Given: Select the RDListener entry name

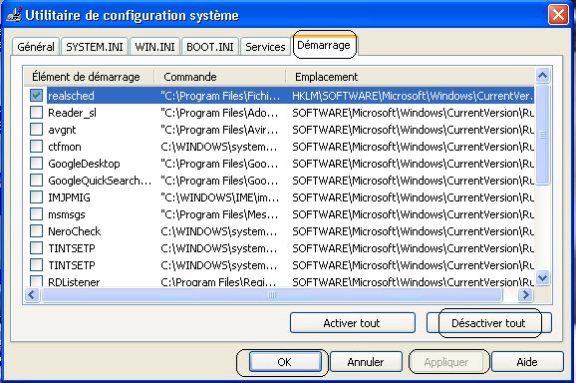Looking at the screenshot, I should [x=74, y=282].
